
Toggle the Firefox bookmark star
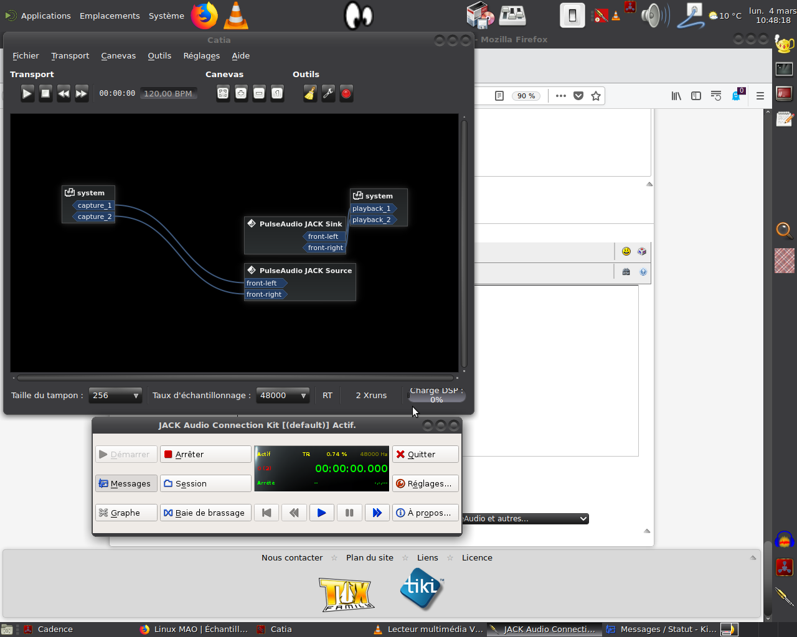[596, 96]
